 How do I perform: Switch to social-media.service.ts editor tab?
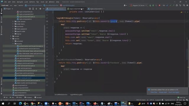(56, 9)
